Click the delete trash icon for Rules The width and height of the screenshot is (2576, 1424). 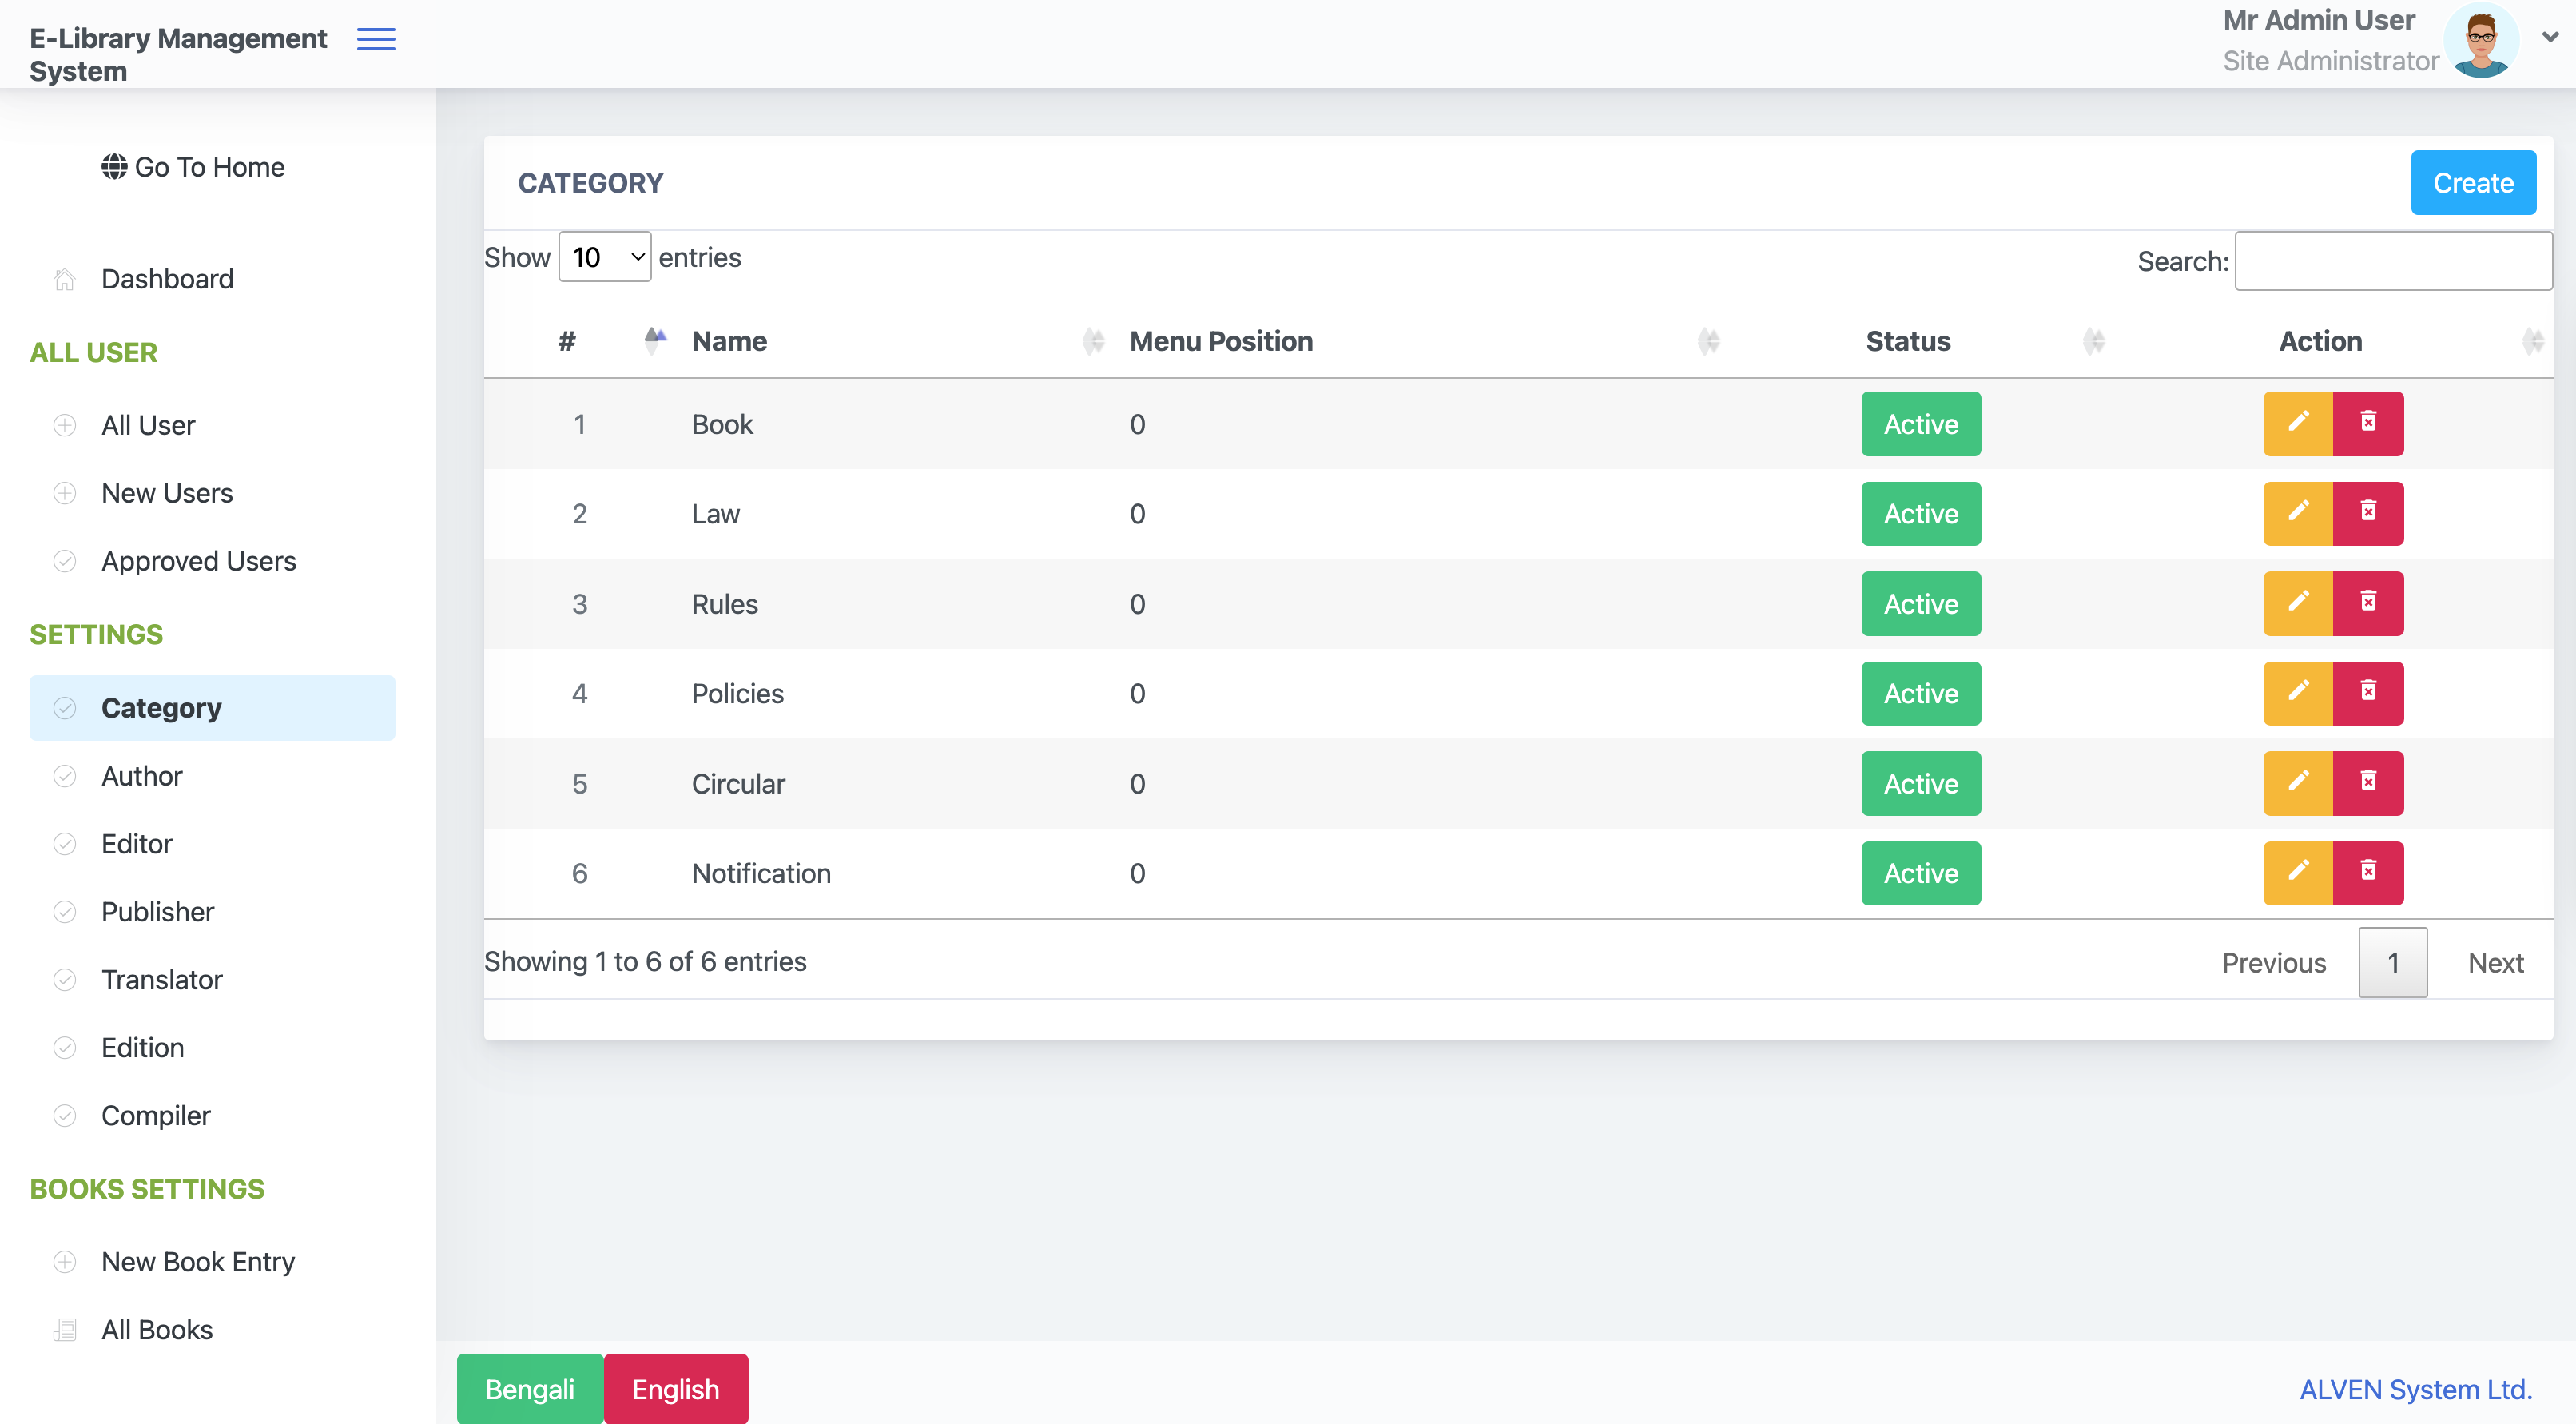pyautogui.click(x=2368, y=604)
